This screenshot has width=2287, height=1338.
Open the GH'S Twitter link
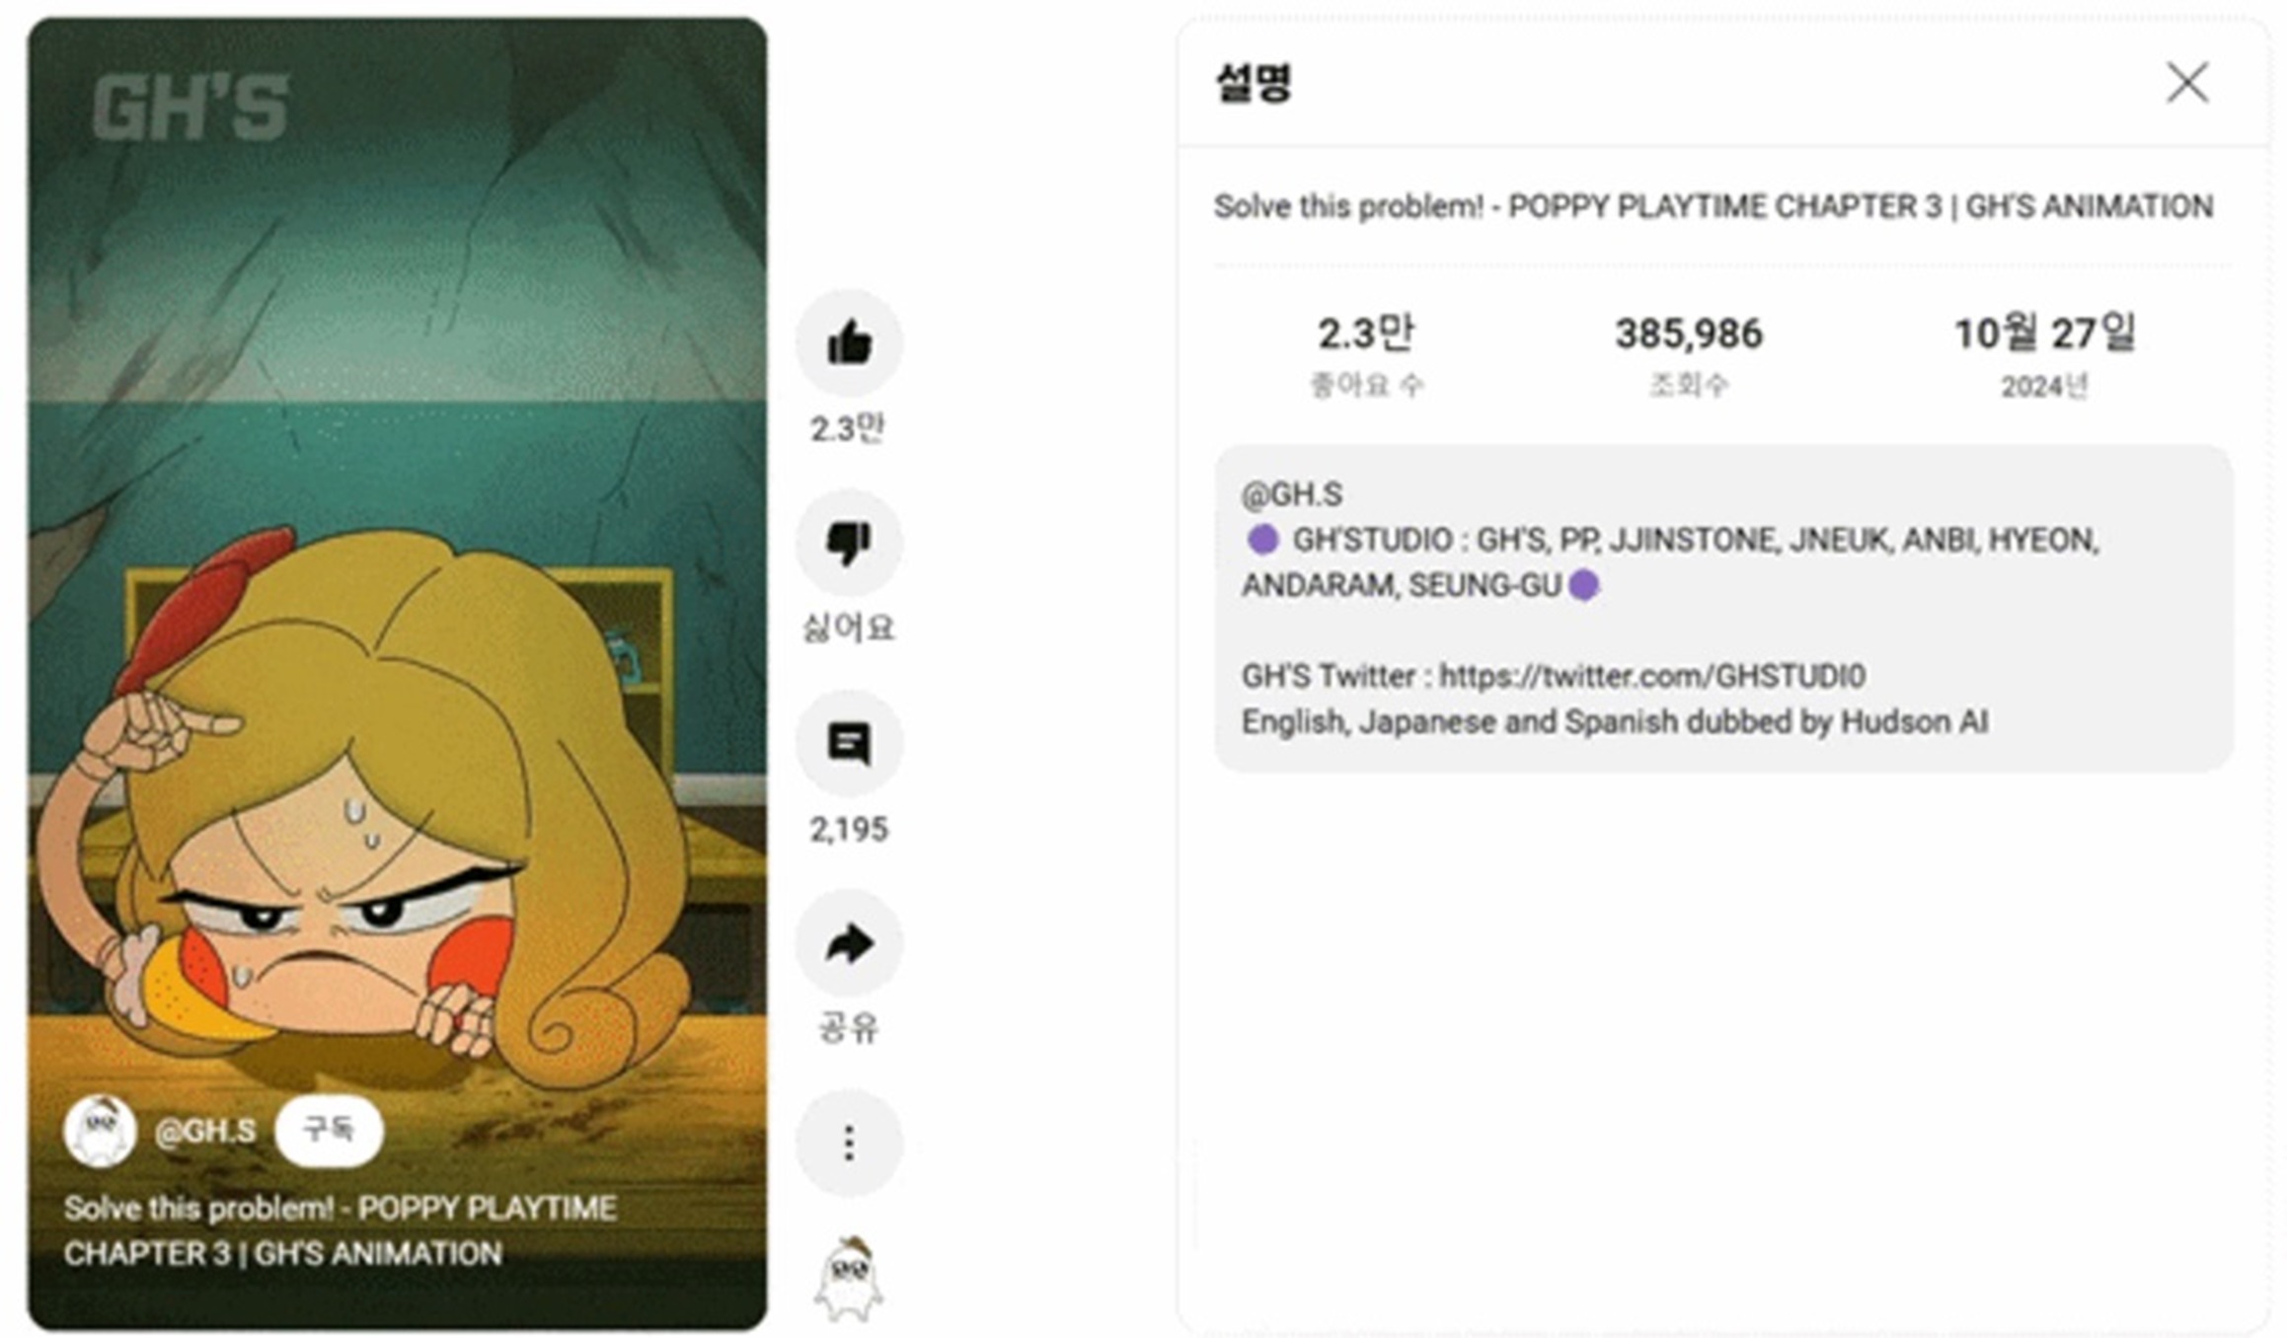coord(1651,676)
